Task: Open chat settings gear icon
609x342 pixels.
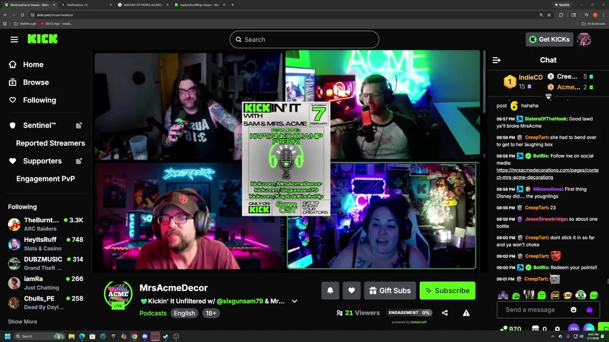Action: click(557, 328)
